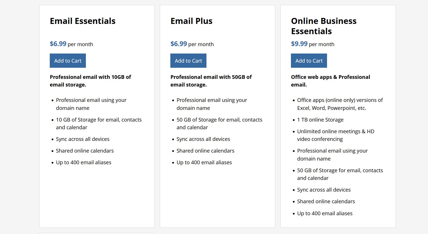Click the $9.99 per month price
Viewport: 428px width, 234px height.
(x=299, y=44)
